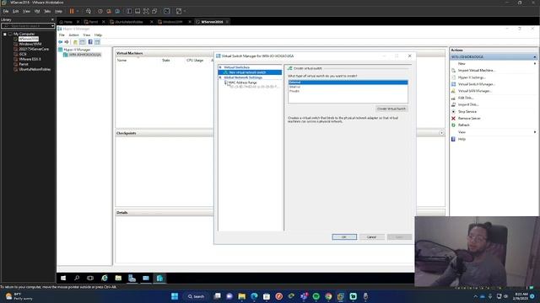The width and height of the screenshot is (540, 303).
Task: Open File Explorer in guest taskbar
Action: (118, 278)
